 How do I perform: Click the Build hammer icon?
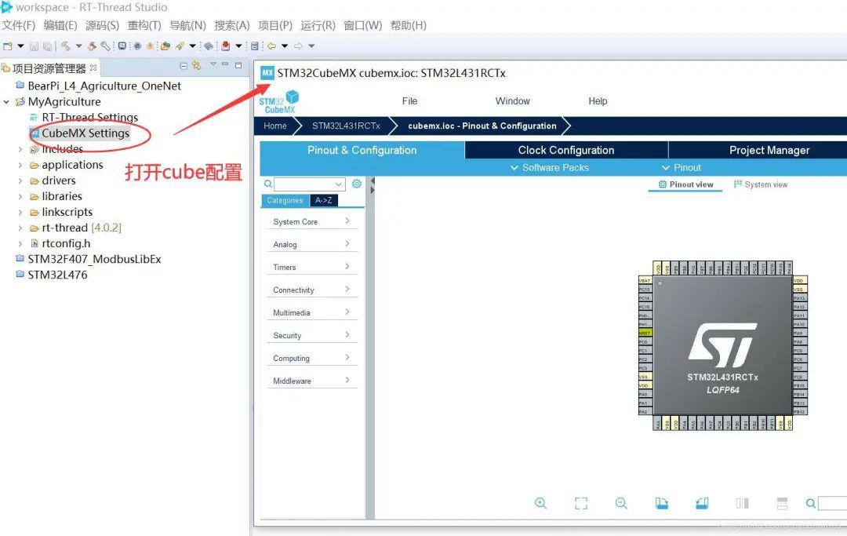[66, 46]
